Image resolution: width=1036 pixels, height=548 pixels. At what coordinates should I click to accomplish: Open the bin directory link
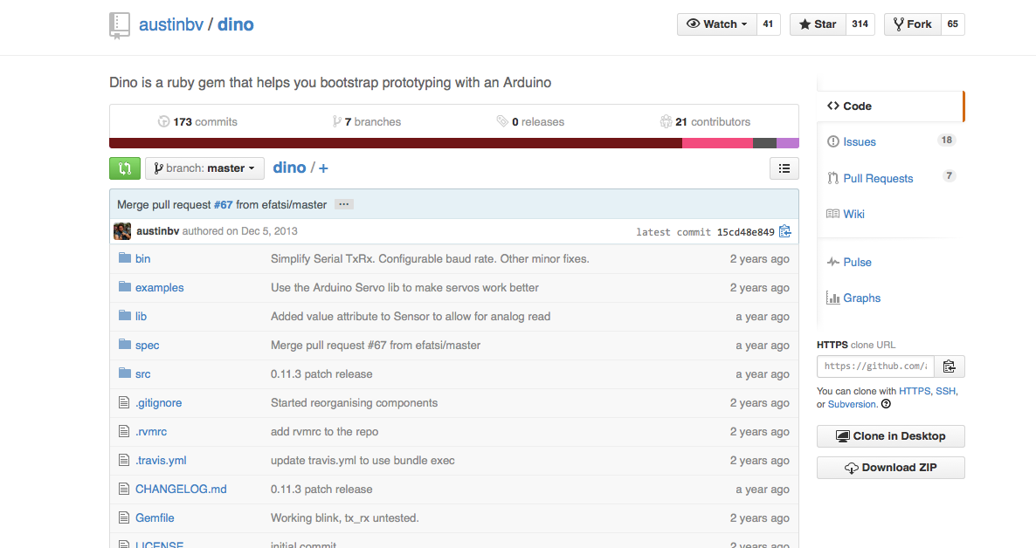tap(142, 259)
